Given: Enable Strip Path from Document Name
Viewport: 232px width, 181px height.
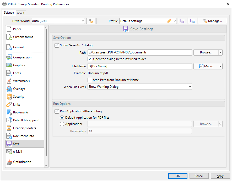Looking at the screenshot, I should [90, 80].
